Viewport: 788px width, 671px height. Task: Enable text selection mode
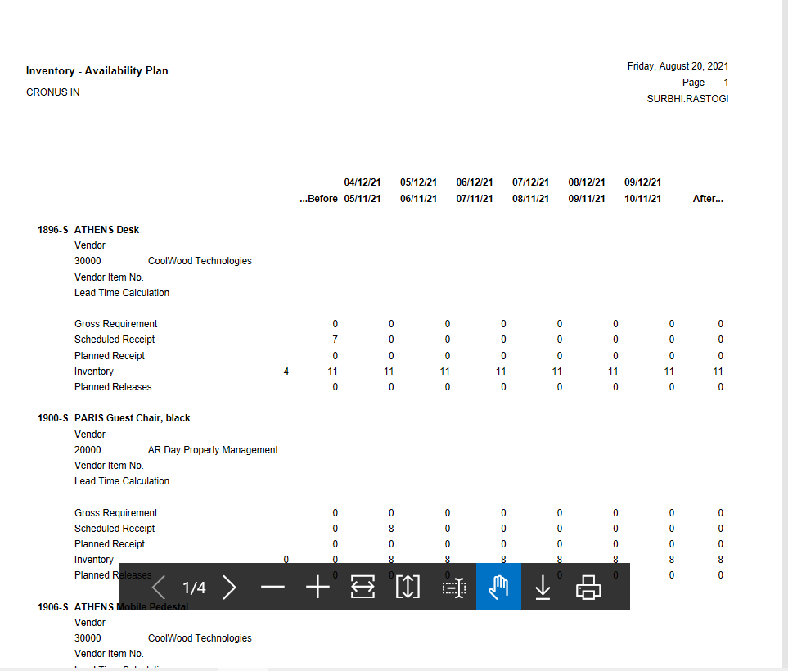[x=453, y=587]
